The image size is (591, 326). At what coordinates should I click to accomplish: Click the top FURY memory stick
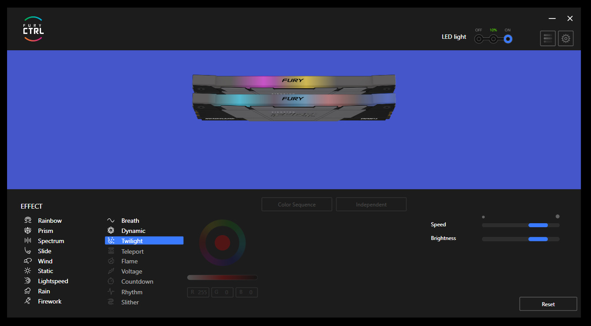click(294, 83)
